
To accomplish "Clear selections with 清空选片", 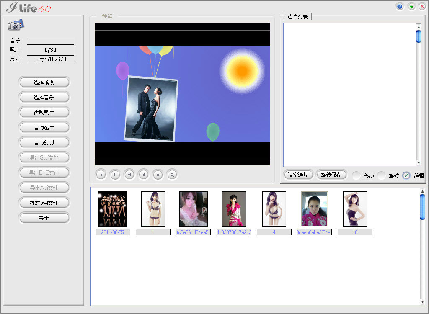I will point(298,175).
